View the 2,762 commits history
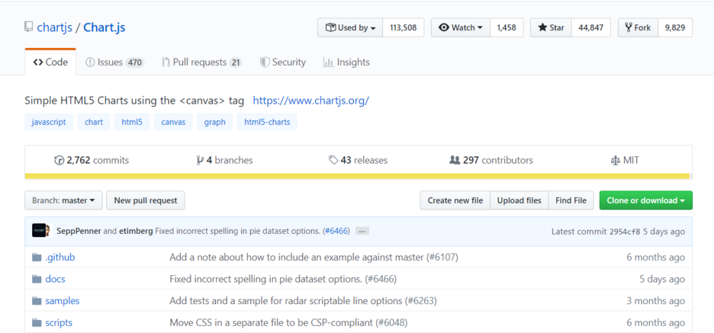 pyautogui.click(x=92, y=160)
